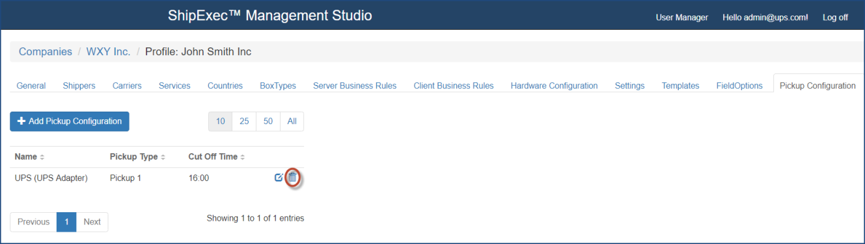Switch to the Shippers tab
The height and width of the screenshot is (244, 865).
pos(79,86)
